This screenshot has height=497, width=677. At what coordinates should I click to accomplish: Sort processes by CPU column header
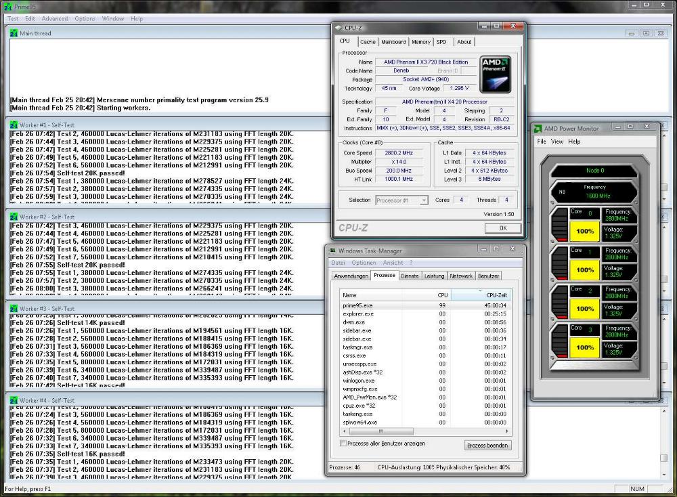pyautogui.click(x=427, y=295)
